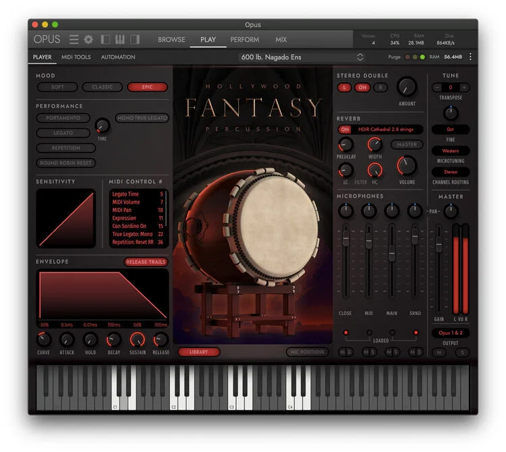The image size is (506, 452).
Task: Switch to the Perform tab
Action: 244,39
